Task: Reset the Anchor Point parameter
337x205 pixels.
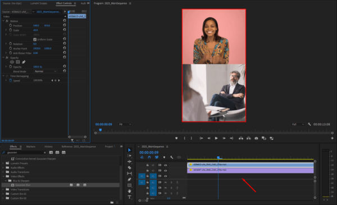Action: [65, 48]
